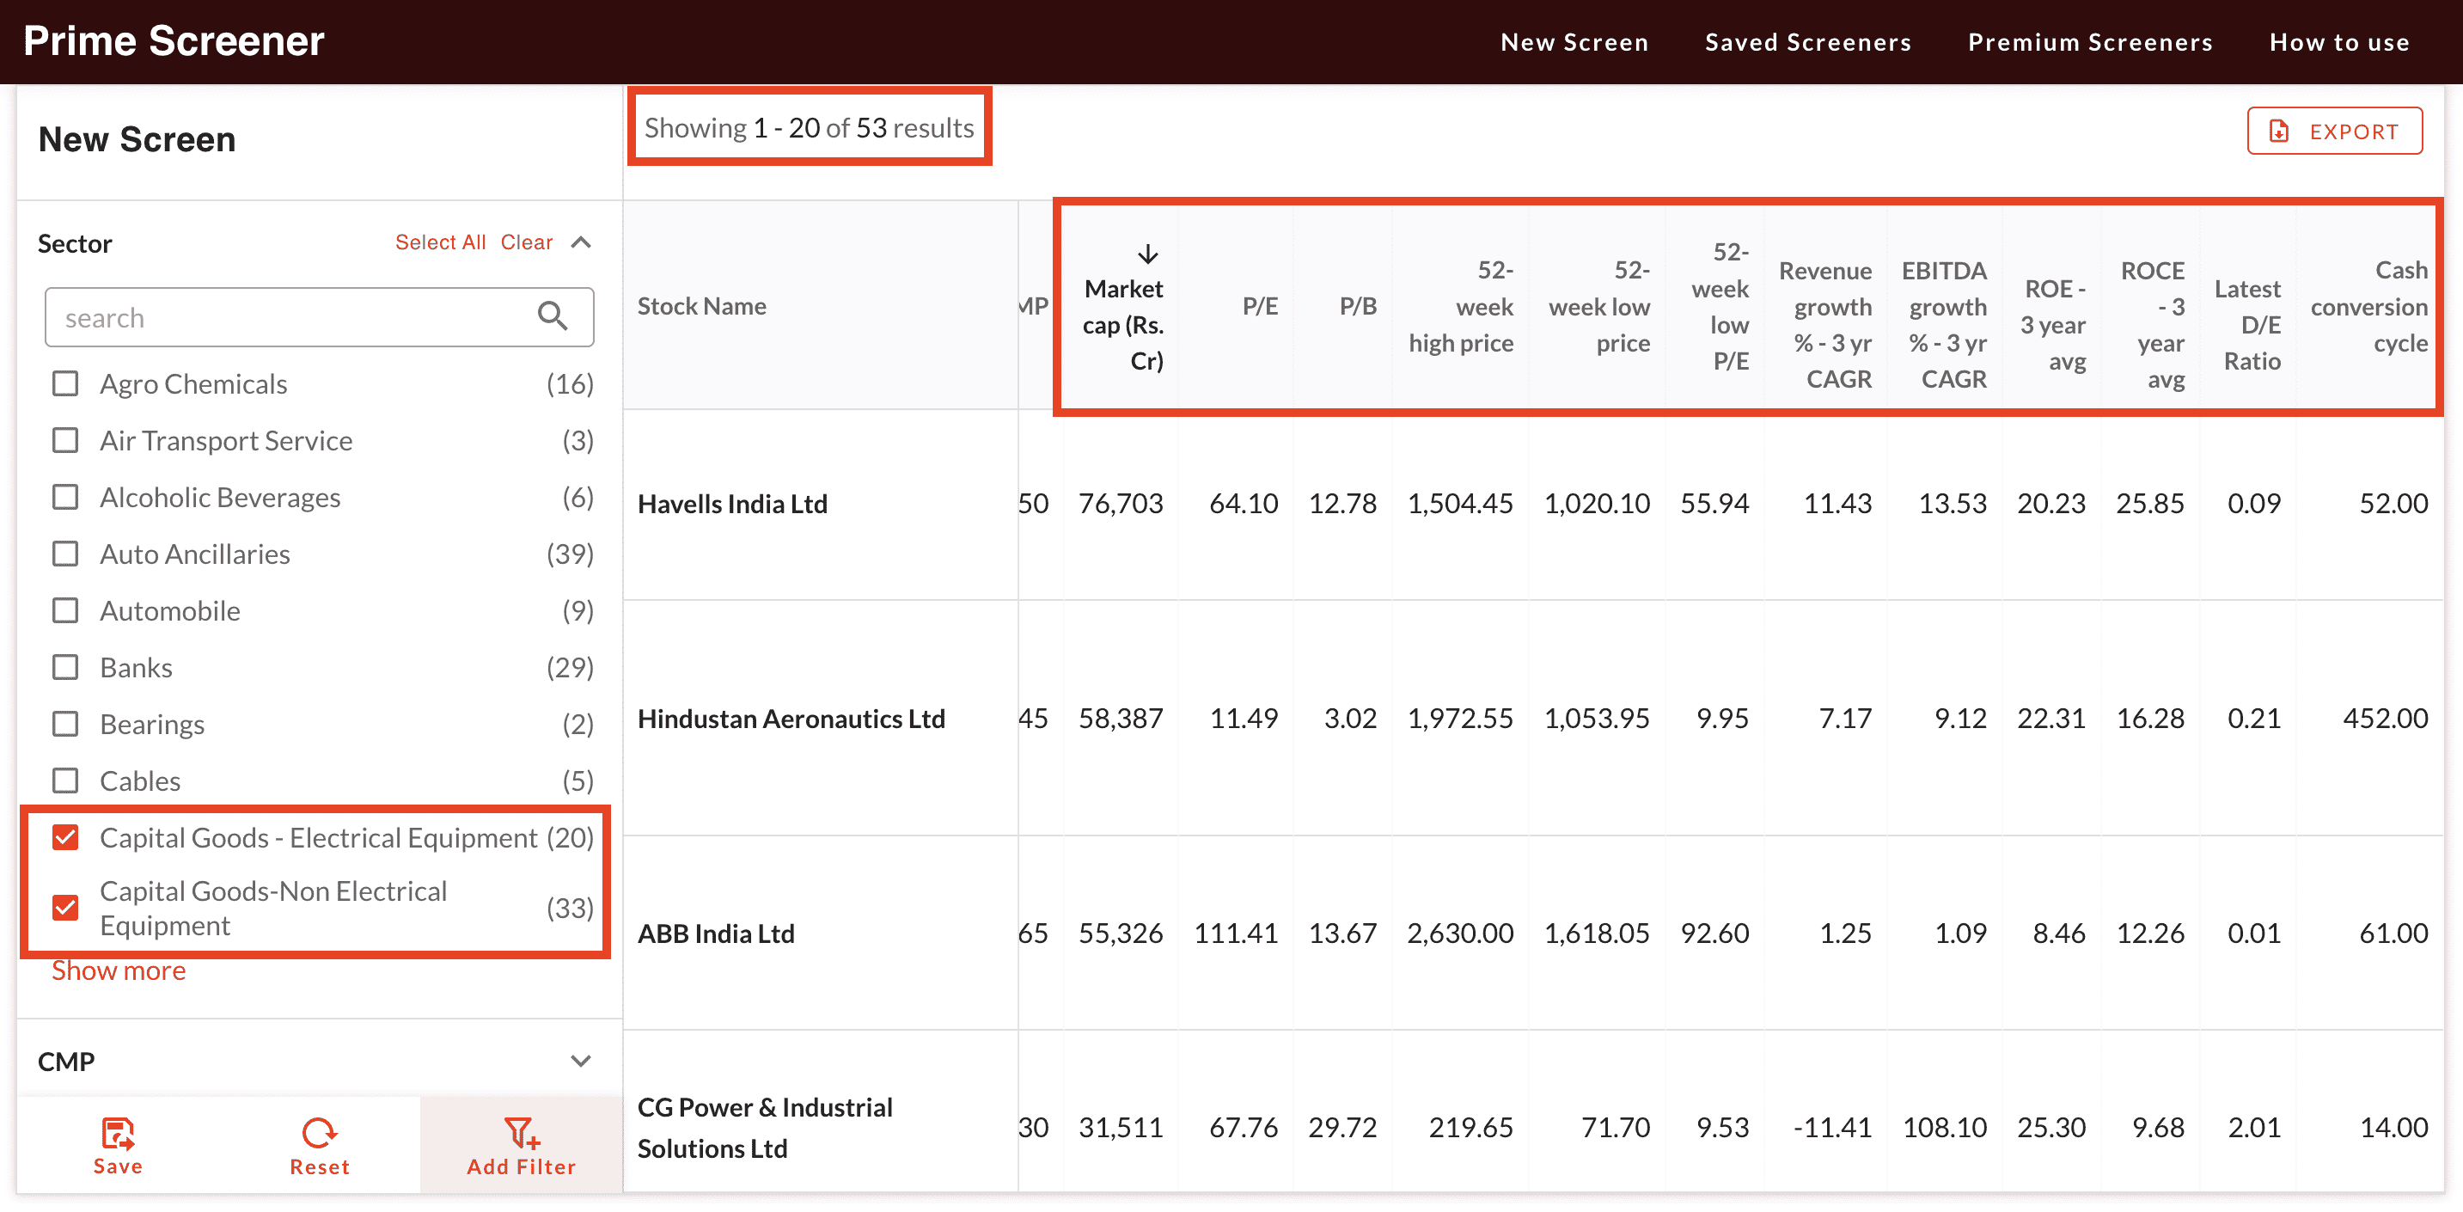Image resolution: width=2463 pixels, height=1212 pixels.
Task: Sort by ROCE - 3 year avg
Action: [2152, 324]
